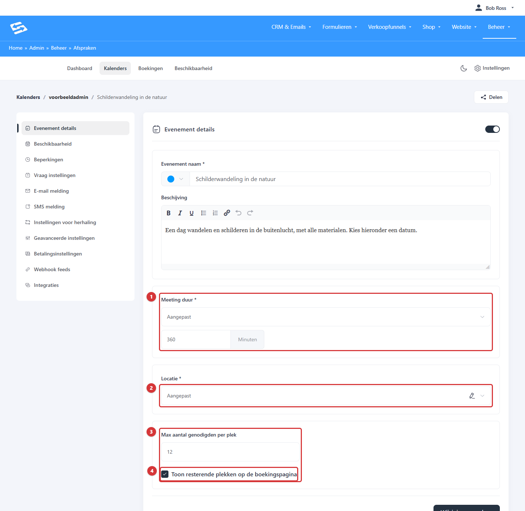Redo edit in description editor

(250, 213)
